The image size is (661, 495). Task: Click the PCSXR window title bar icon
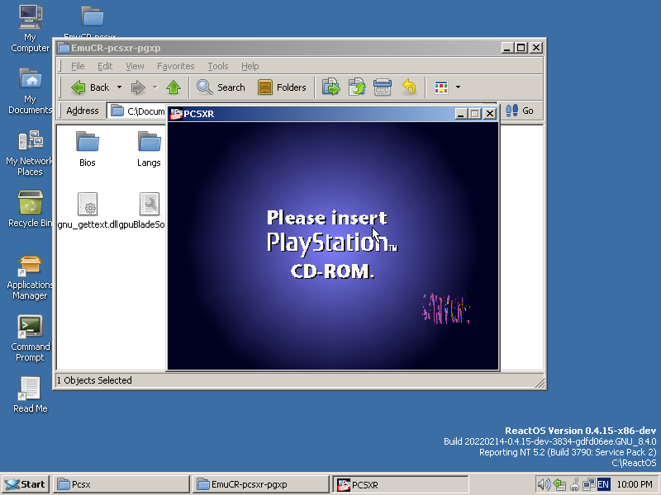[x=176, y=114]
